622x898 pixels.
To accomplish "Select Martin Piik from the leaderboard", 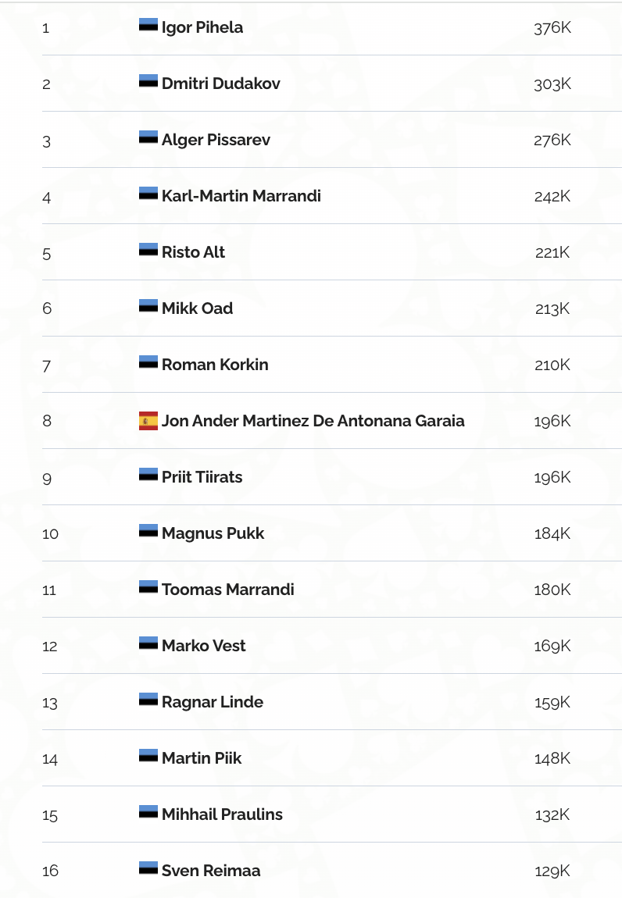I will 202,758.
